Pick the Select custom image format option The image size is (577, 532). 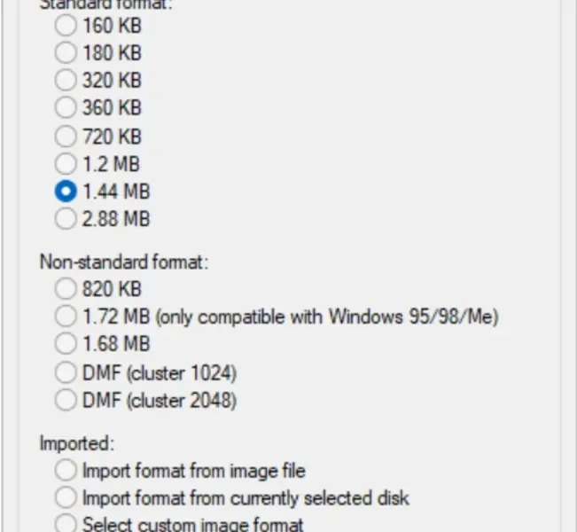click(66, 524)
